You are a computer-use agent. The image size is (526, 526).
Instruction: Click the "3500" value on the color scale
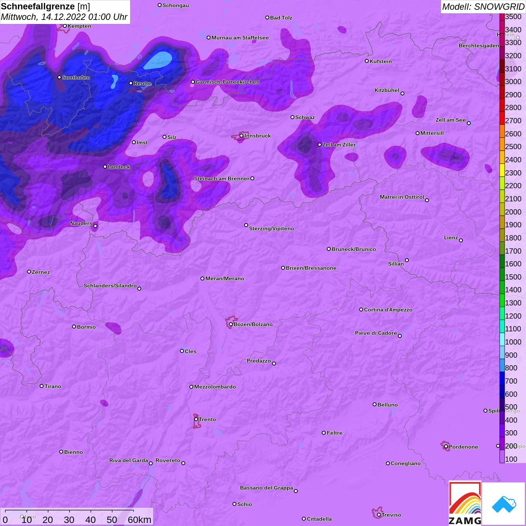[513, 17]
